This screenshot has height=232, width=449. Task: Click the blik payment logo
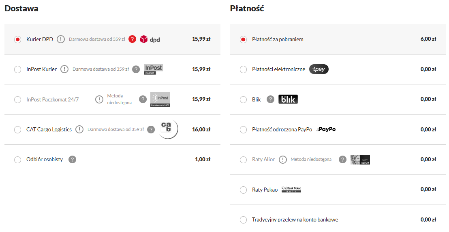[288, 99]
